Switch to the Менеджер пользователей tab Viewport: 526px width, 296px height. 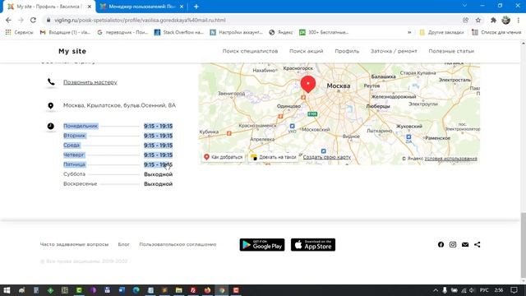(142, 7)
